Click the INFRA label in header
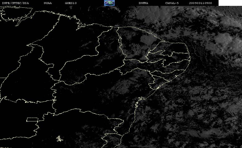This screenshot has height=148, width=242. 143,3
